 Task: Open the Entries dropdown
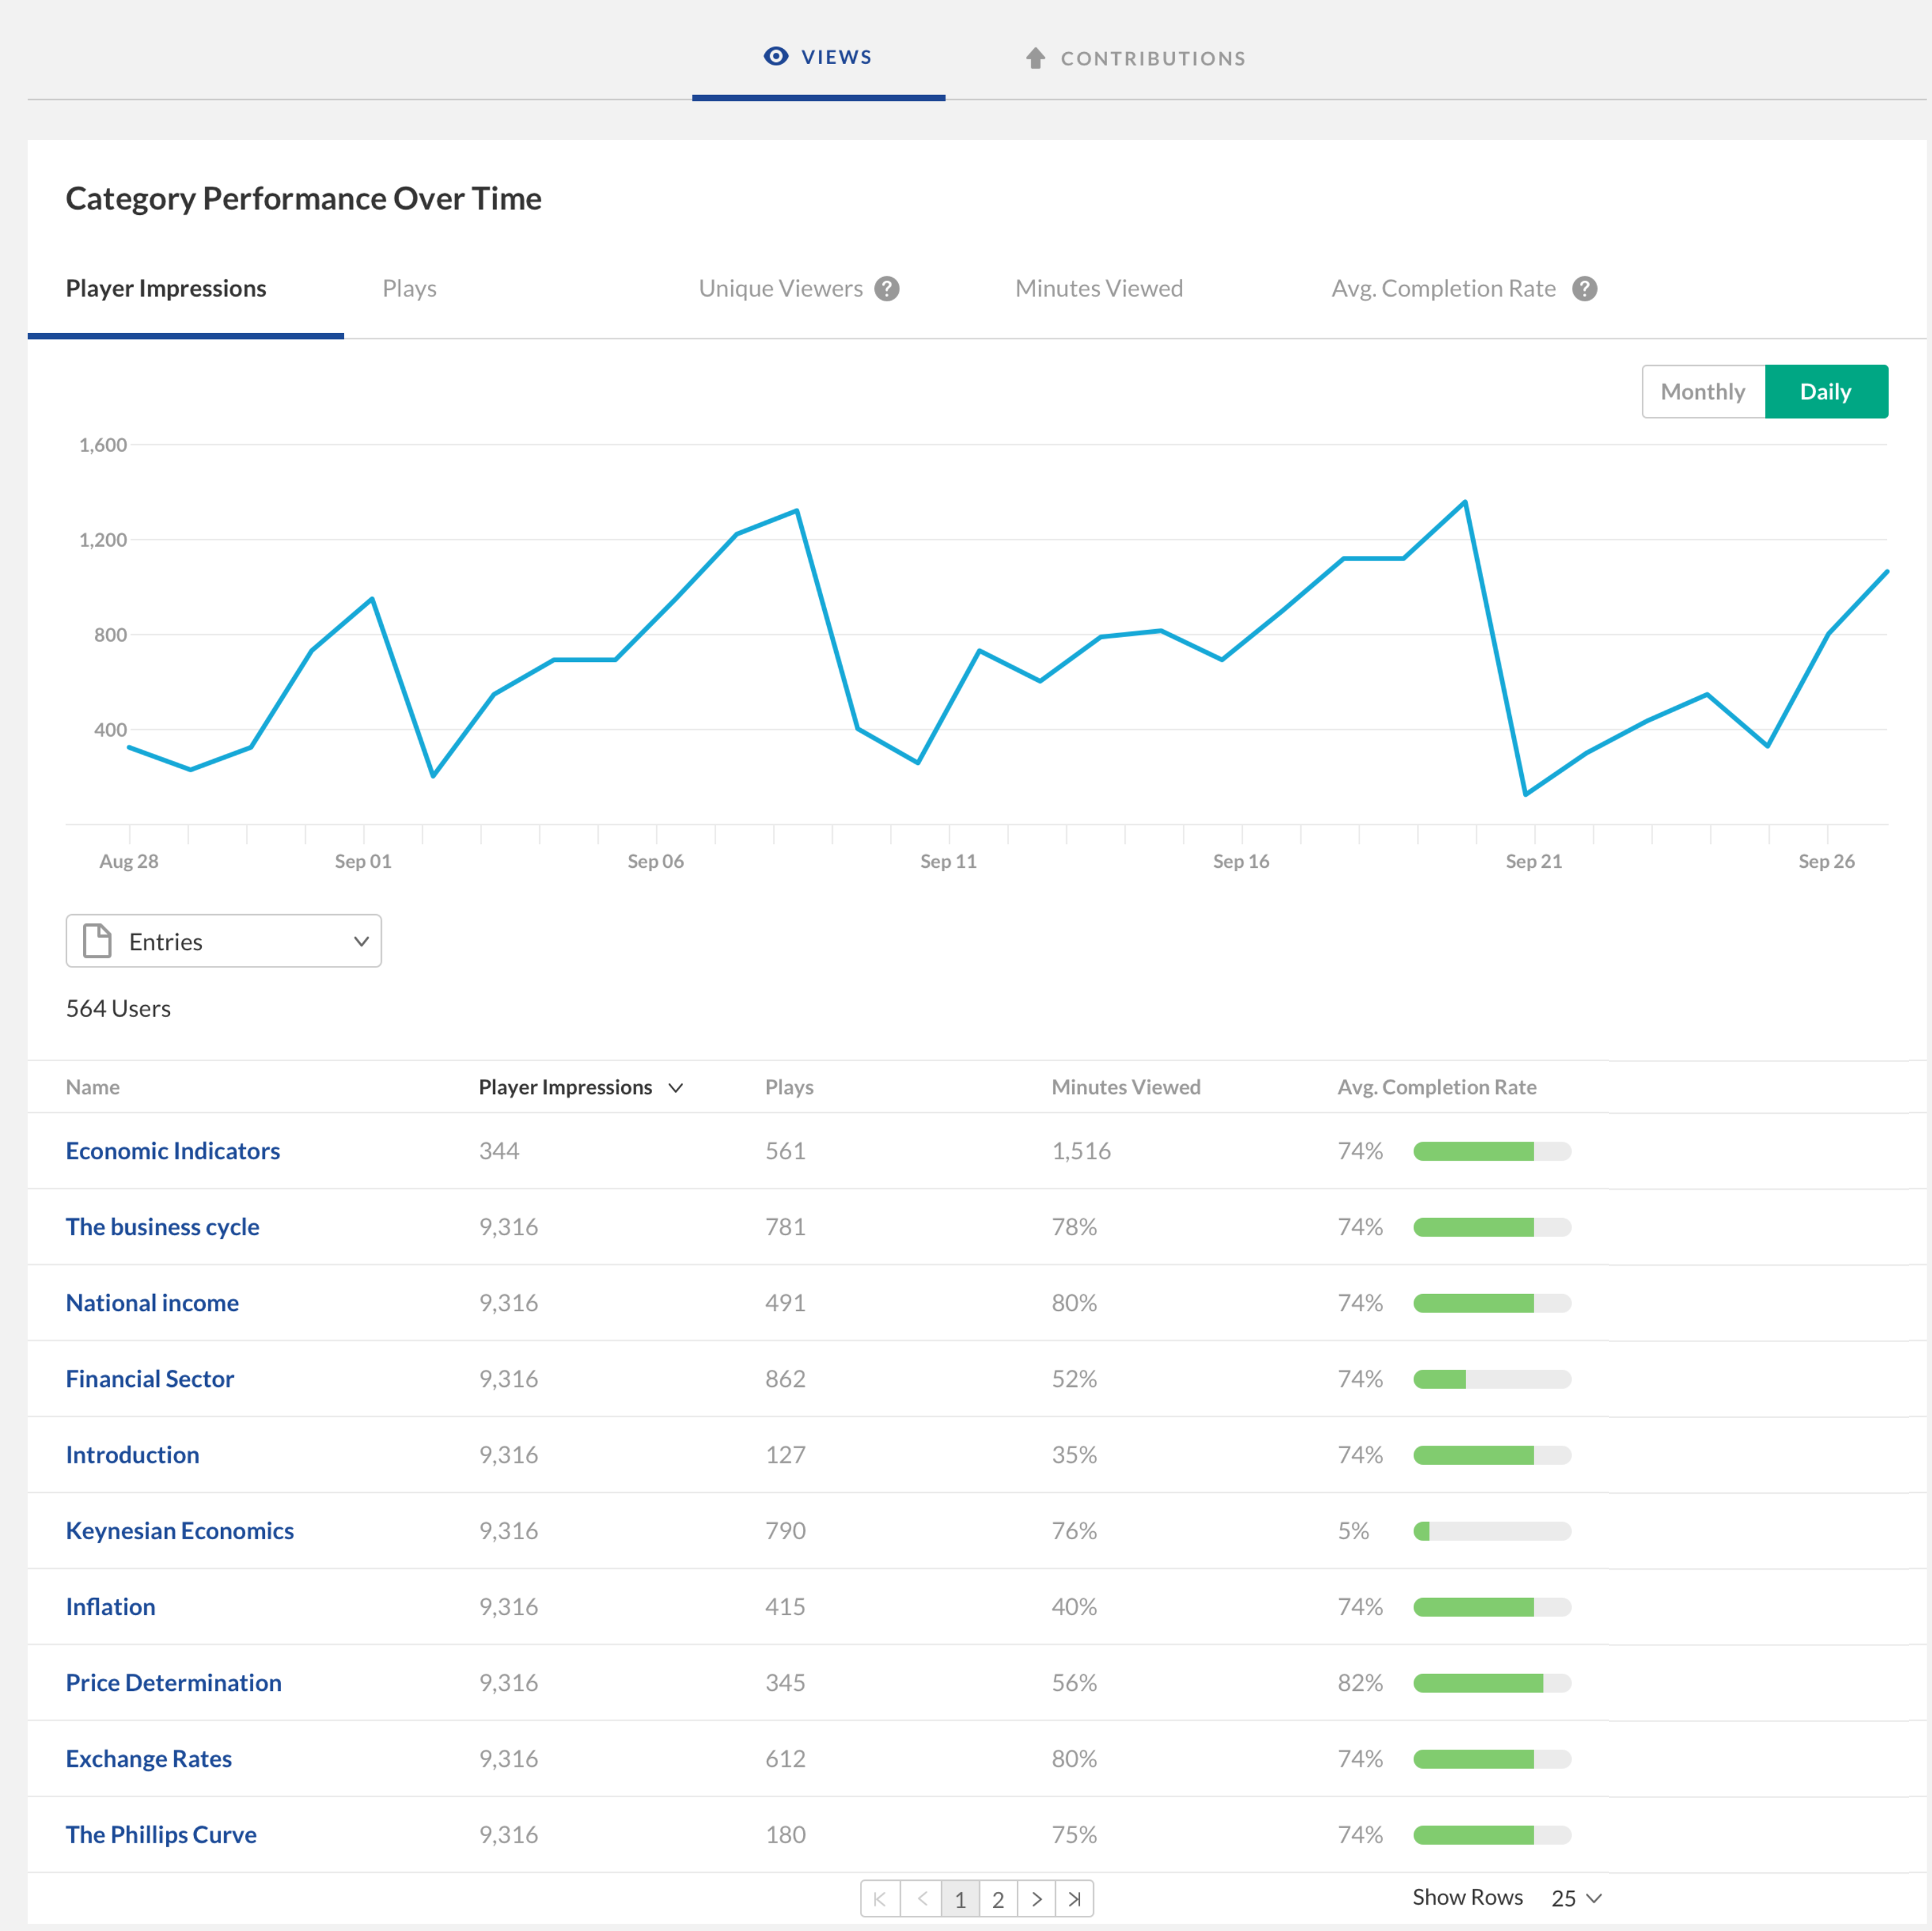[224, 941]
